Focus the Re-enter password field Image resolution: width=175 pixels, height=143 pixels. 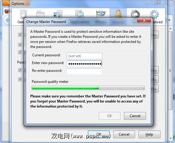pyautogui.click(x=85, y=71)
